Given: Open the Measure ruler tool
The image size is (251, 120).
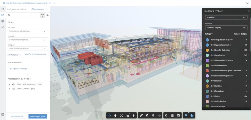Looking at the screenshot, I should click(141, 115).
